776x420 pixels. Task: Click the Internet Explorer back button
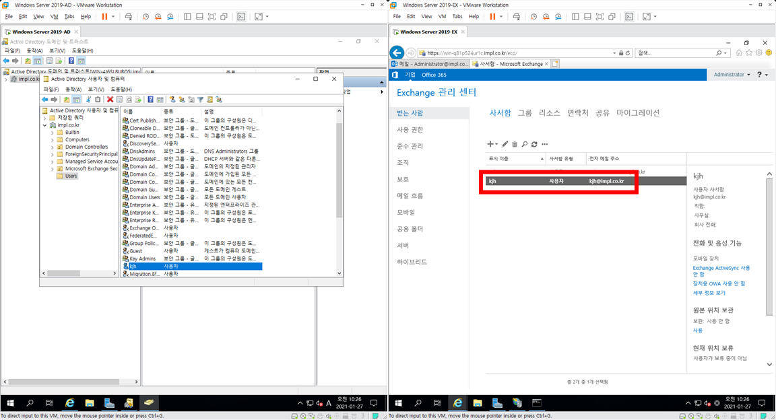[x=397, y=53]
